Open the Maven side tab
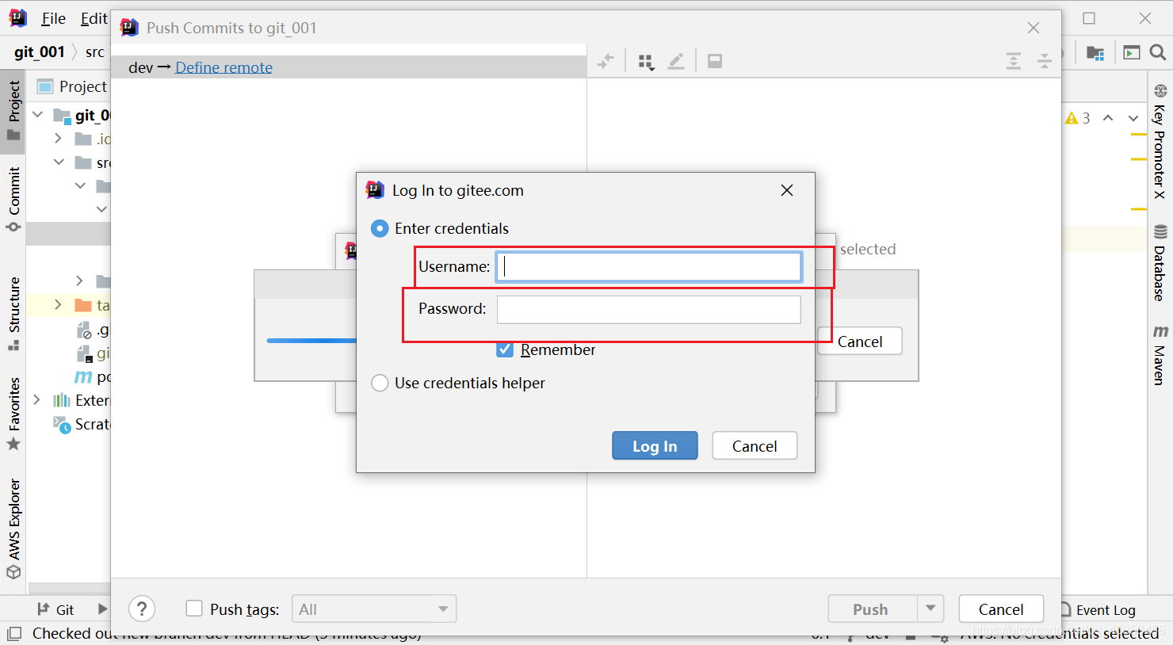The image size is (1173, 645). coord(1160,355)
